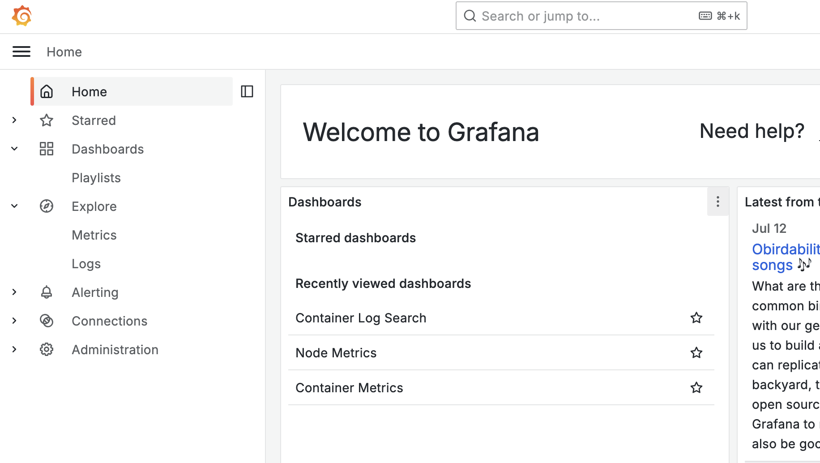Expand the Starred section chevron

click(14, 120)
